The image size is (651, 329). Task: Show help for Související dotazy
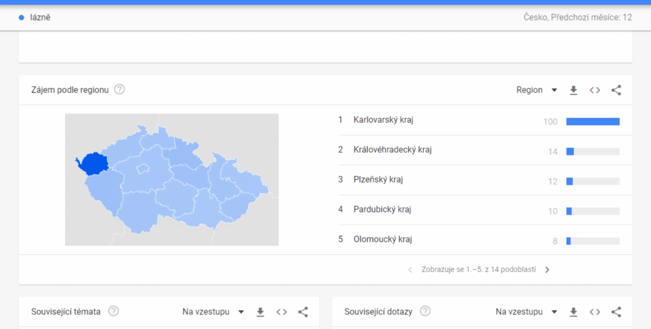[x=425, y=311]
